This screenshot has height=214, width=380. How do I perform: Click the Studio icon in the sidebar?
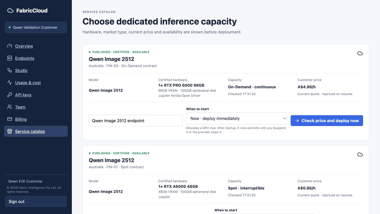click(x=10, y=70)
